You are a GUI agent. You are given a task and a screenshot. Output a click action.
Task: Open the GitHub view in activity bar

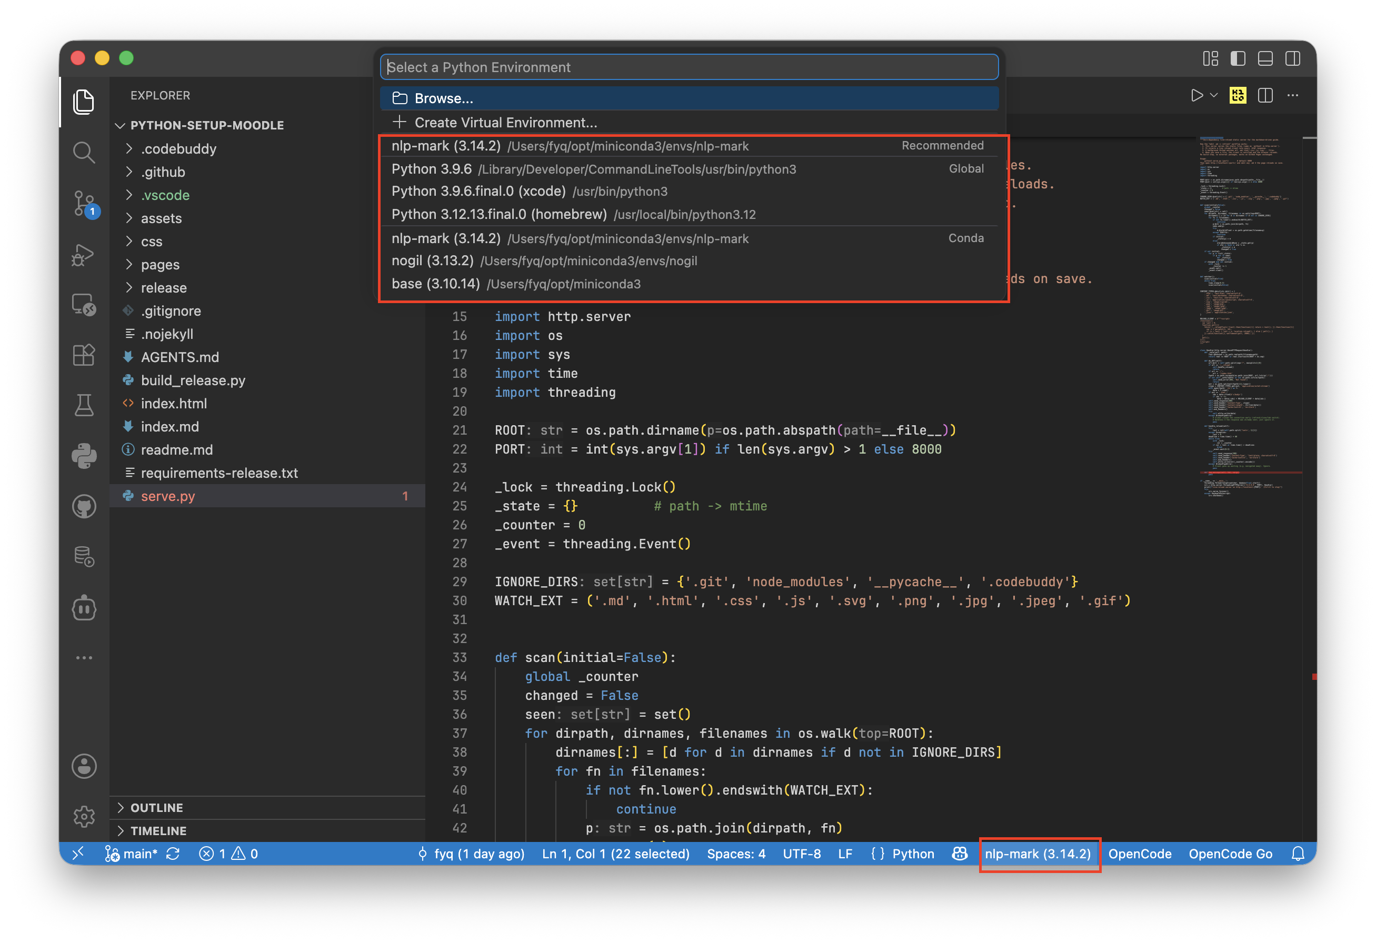coord(84,507)
